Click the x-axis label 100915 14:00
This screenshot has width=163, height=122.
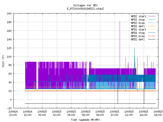tap(143, 113)
